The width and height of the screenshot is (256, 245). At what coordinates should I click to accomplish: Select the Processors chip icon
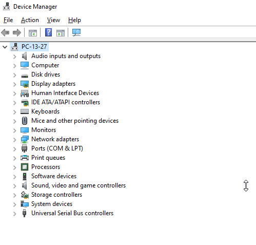(x=25, y=167)
